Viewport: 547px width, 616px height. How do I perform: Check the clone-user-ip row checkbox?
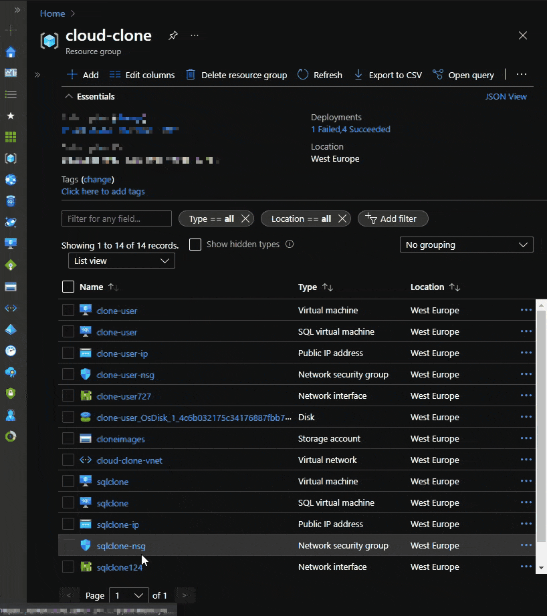click(68, 353)
